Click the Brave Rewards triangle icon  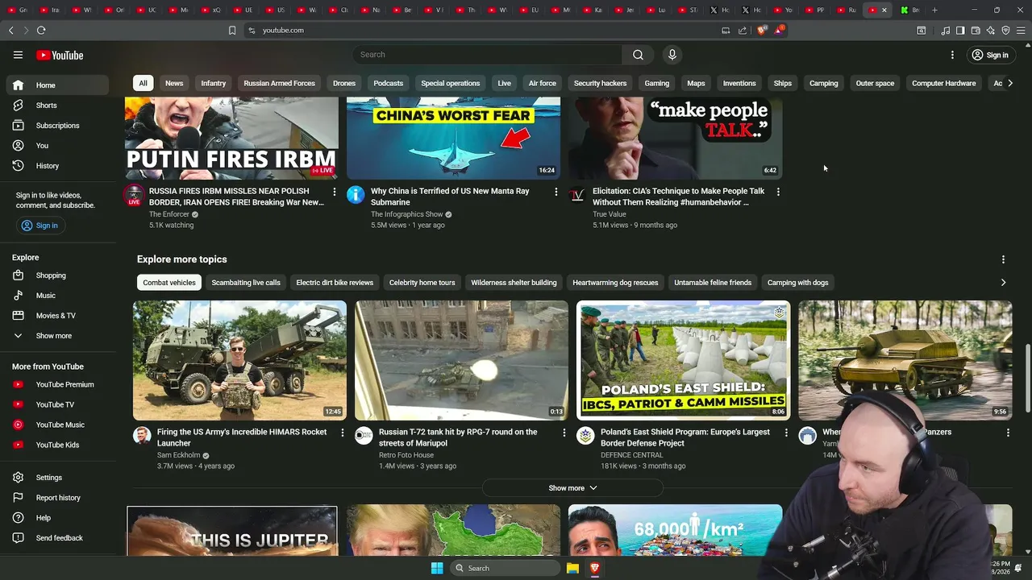[780, 30]
